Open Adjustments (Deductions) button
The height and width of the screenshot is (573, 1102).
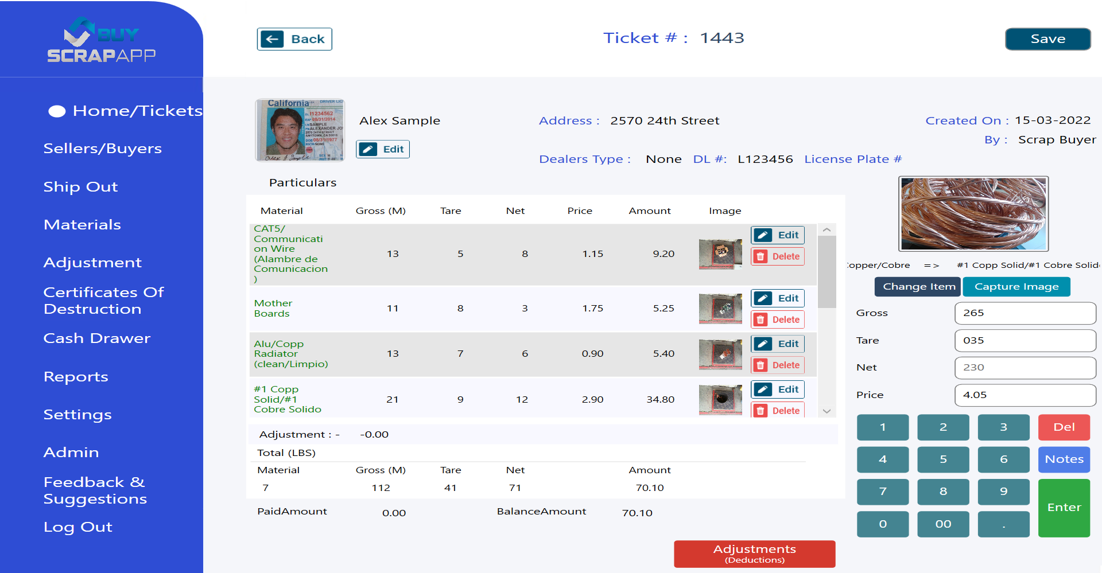click(x=754, y=553)
